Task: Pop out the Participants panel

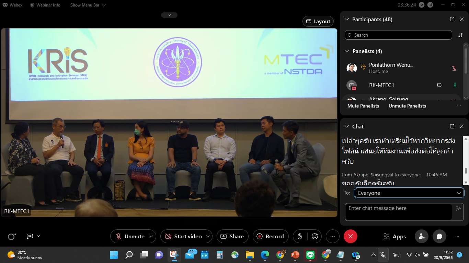Action: pyautogui.click(x=452, y=20)
